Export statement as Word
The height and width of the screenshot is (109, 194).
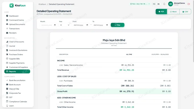(173, 12)
